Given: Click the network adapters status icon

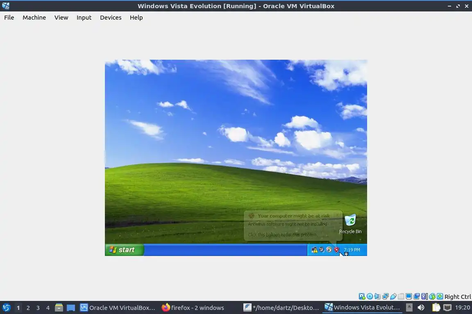Looking at the screenshot, I should [385, 296].
